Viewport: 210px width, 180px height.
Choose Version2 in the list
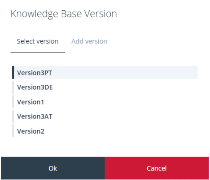click(105, 131)
